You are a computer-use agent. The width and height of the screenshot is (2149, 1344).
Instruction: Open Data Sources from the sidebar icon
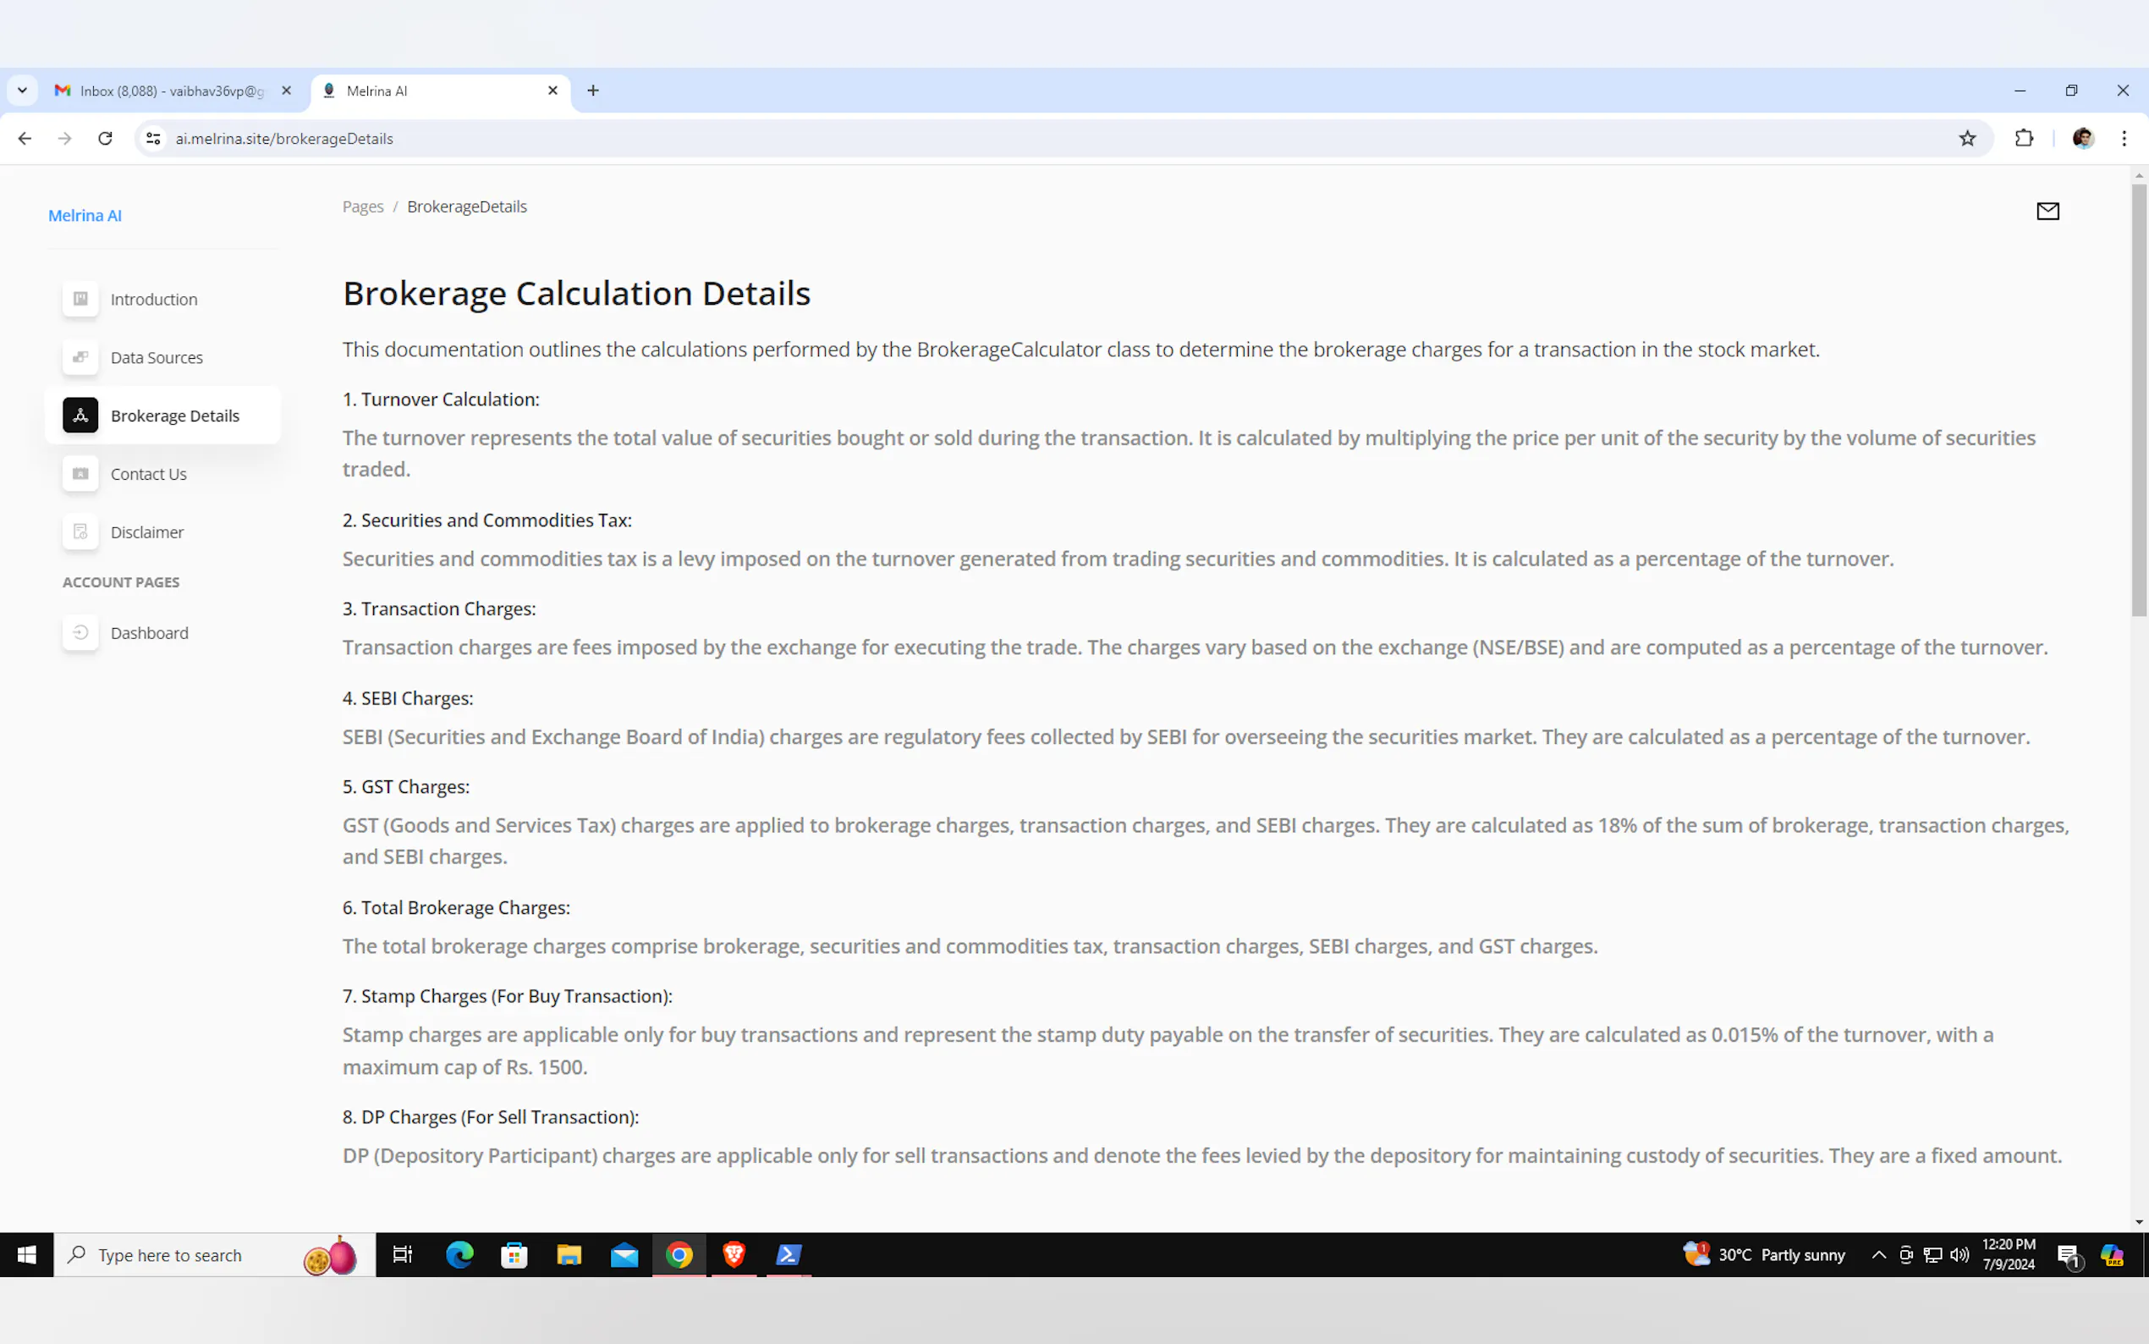point(80,357)
